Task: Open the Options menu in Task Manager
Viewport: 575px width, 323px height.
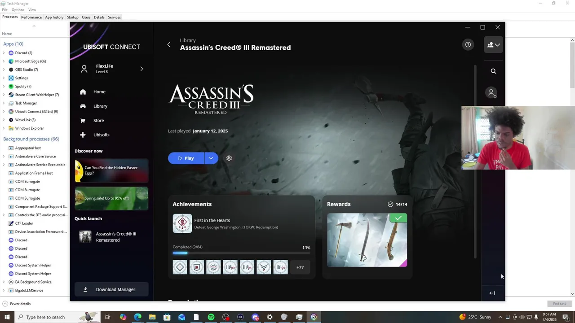Action: (18, 10)
